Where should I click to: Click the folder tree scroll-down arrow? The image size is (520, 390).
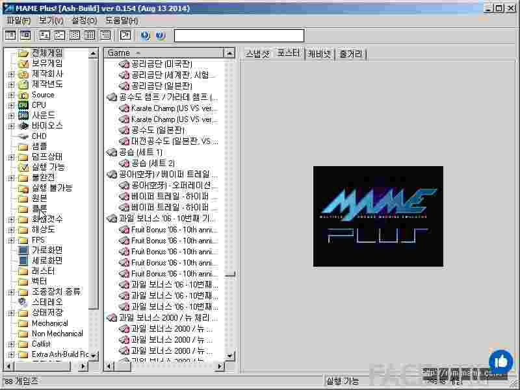tap(93, 355)
